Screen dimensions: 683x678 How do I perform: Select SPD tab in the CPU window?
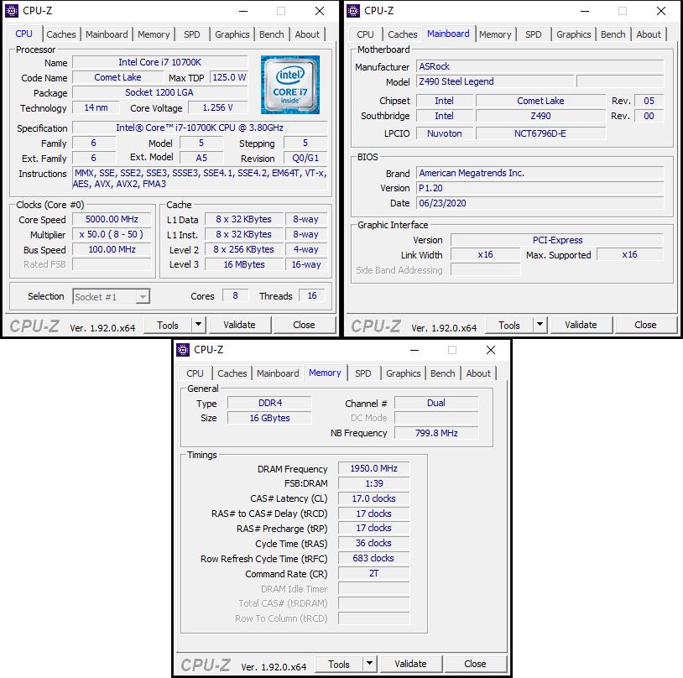tap(191, 34)
